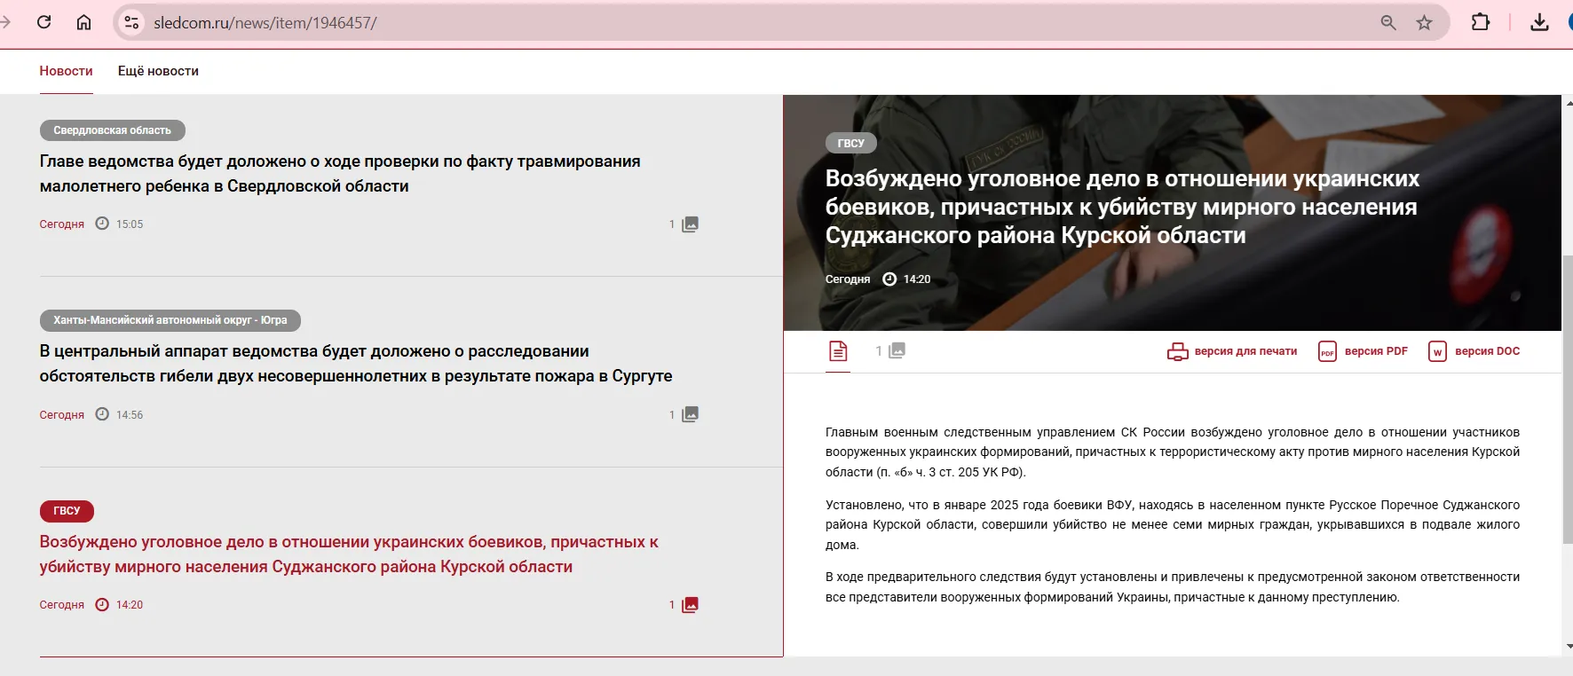
Task: Click the clock icon on article banner
Action: click(x=889, y=279)
